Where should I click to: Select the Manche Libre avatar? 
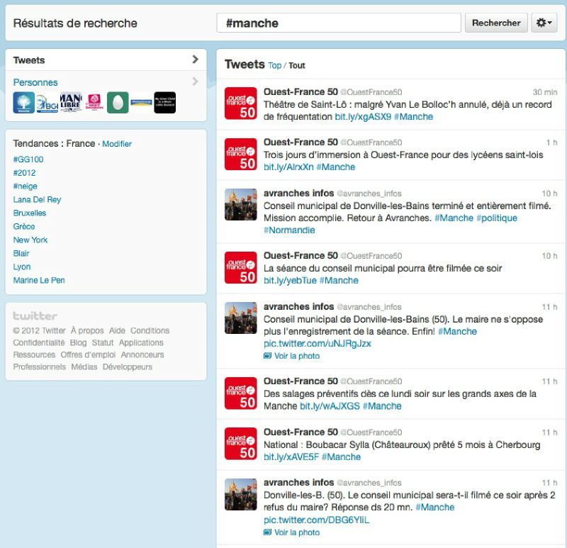tap(71, 102)
